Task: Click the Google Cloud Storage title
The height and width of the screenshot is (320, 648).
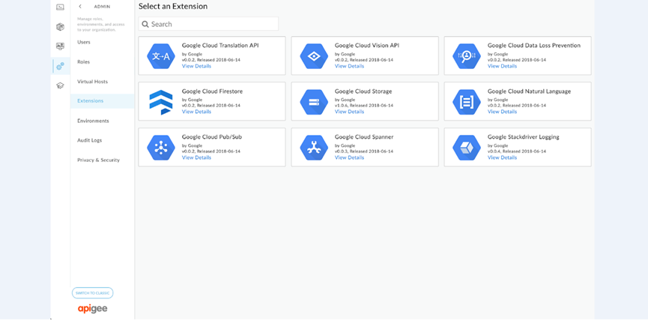Action: [363, 91]
